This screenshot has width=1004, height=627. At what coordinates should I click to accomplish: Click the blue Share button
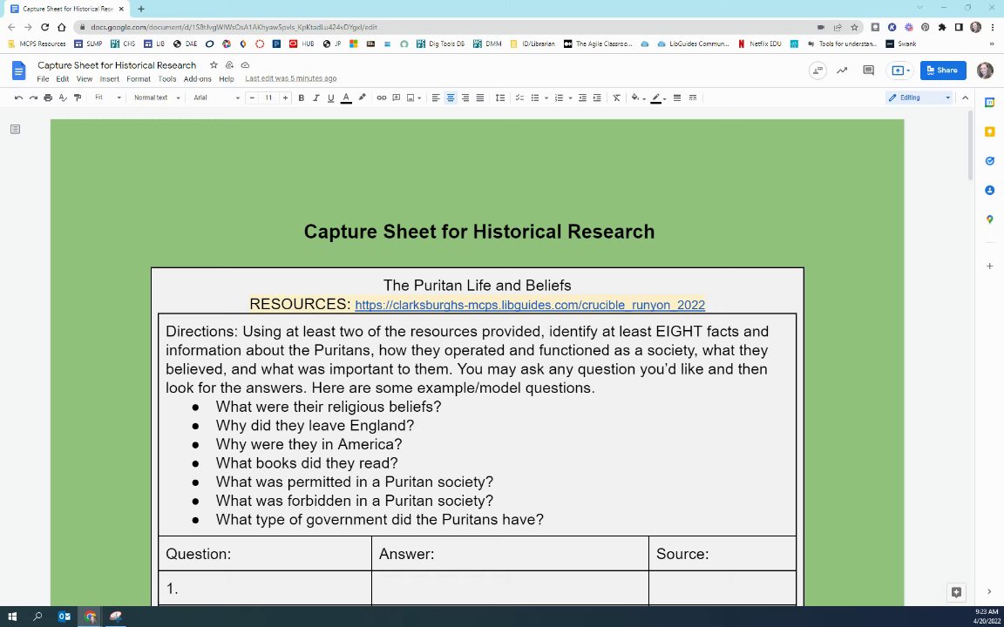pyautogui.click(x=943, y=71)
